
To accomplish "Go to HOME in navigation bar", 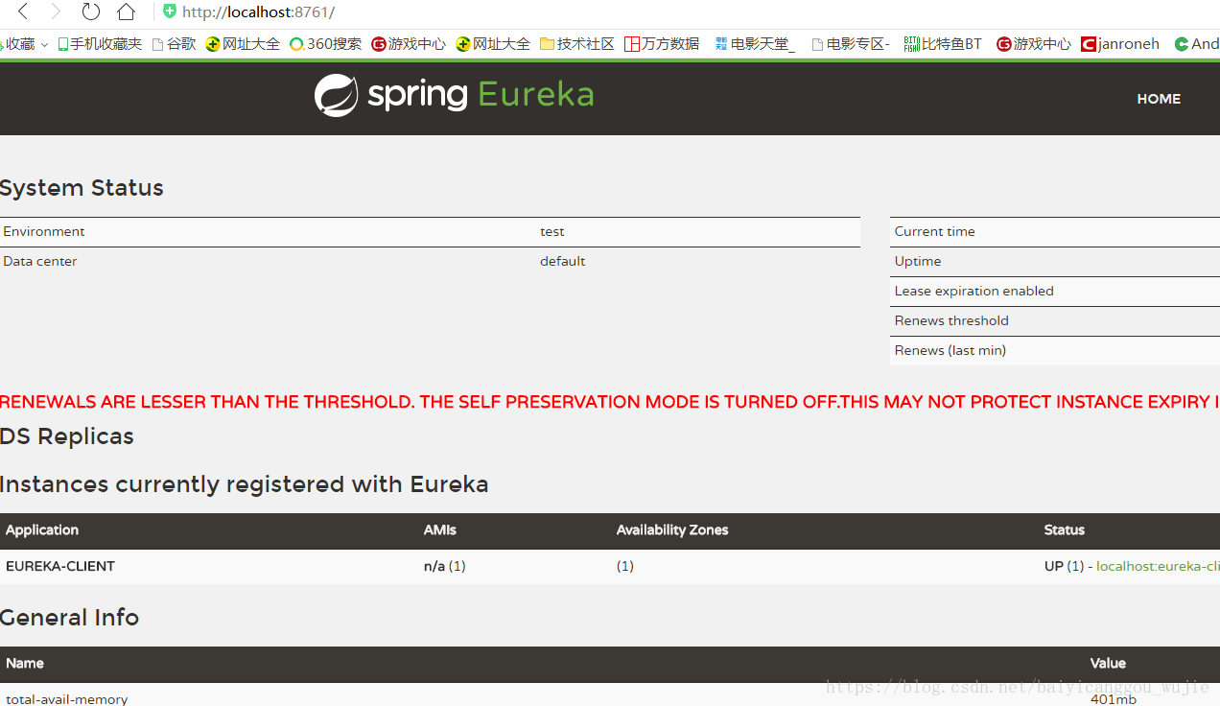I will click(x=1159, y=99).
